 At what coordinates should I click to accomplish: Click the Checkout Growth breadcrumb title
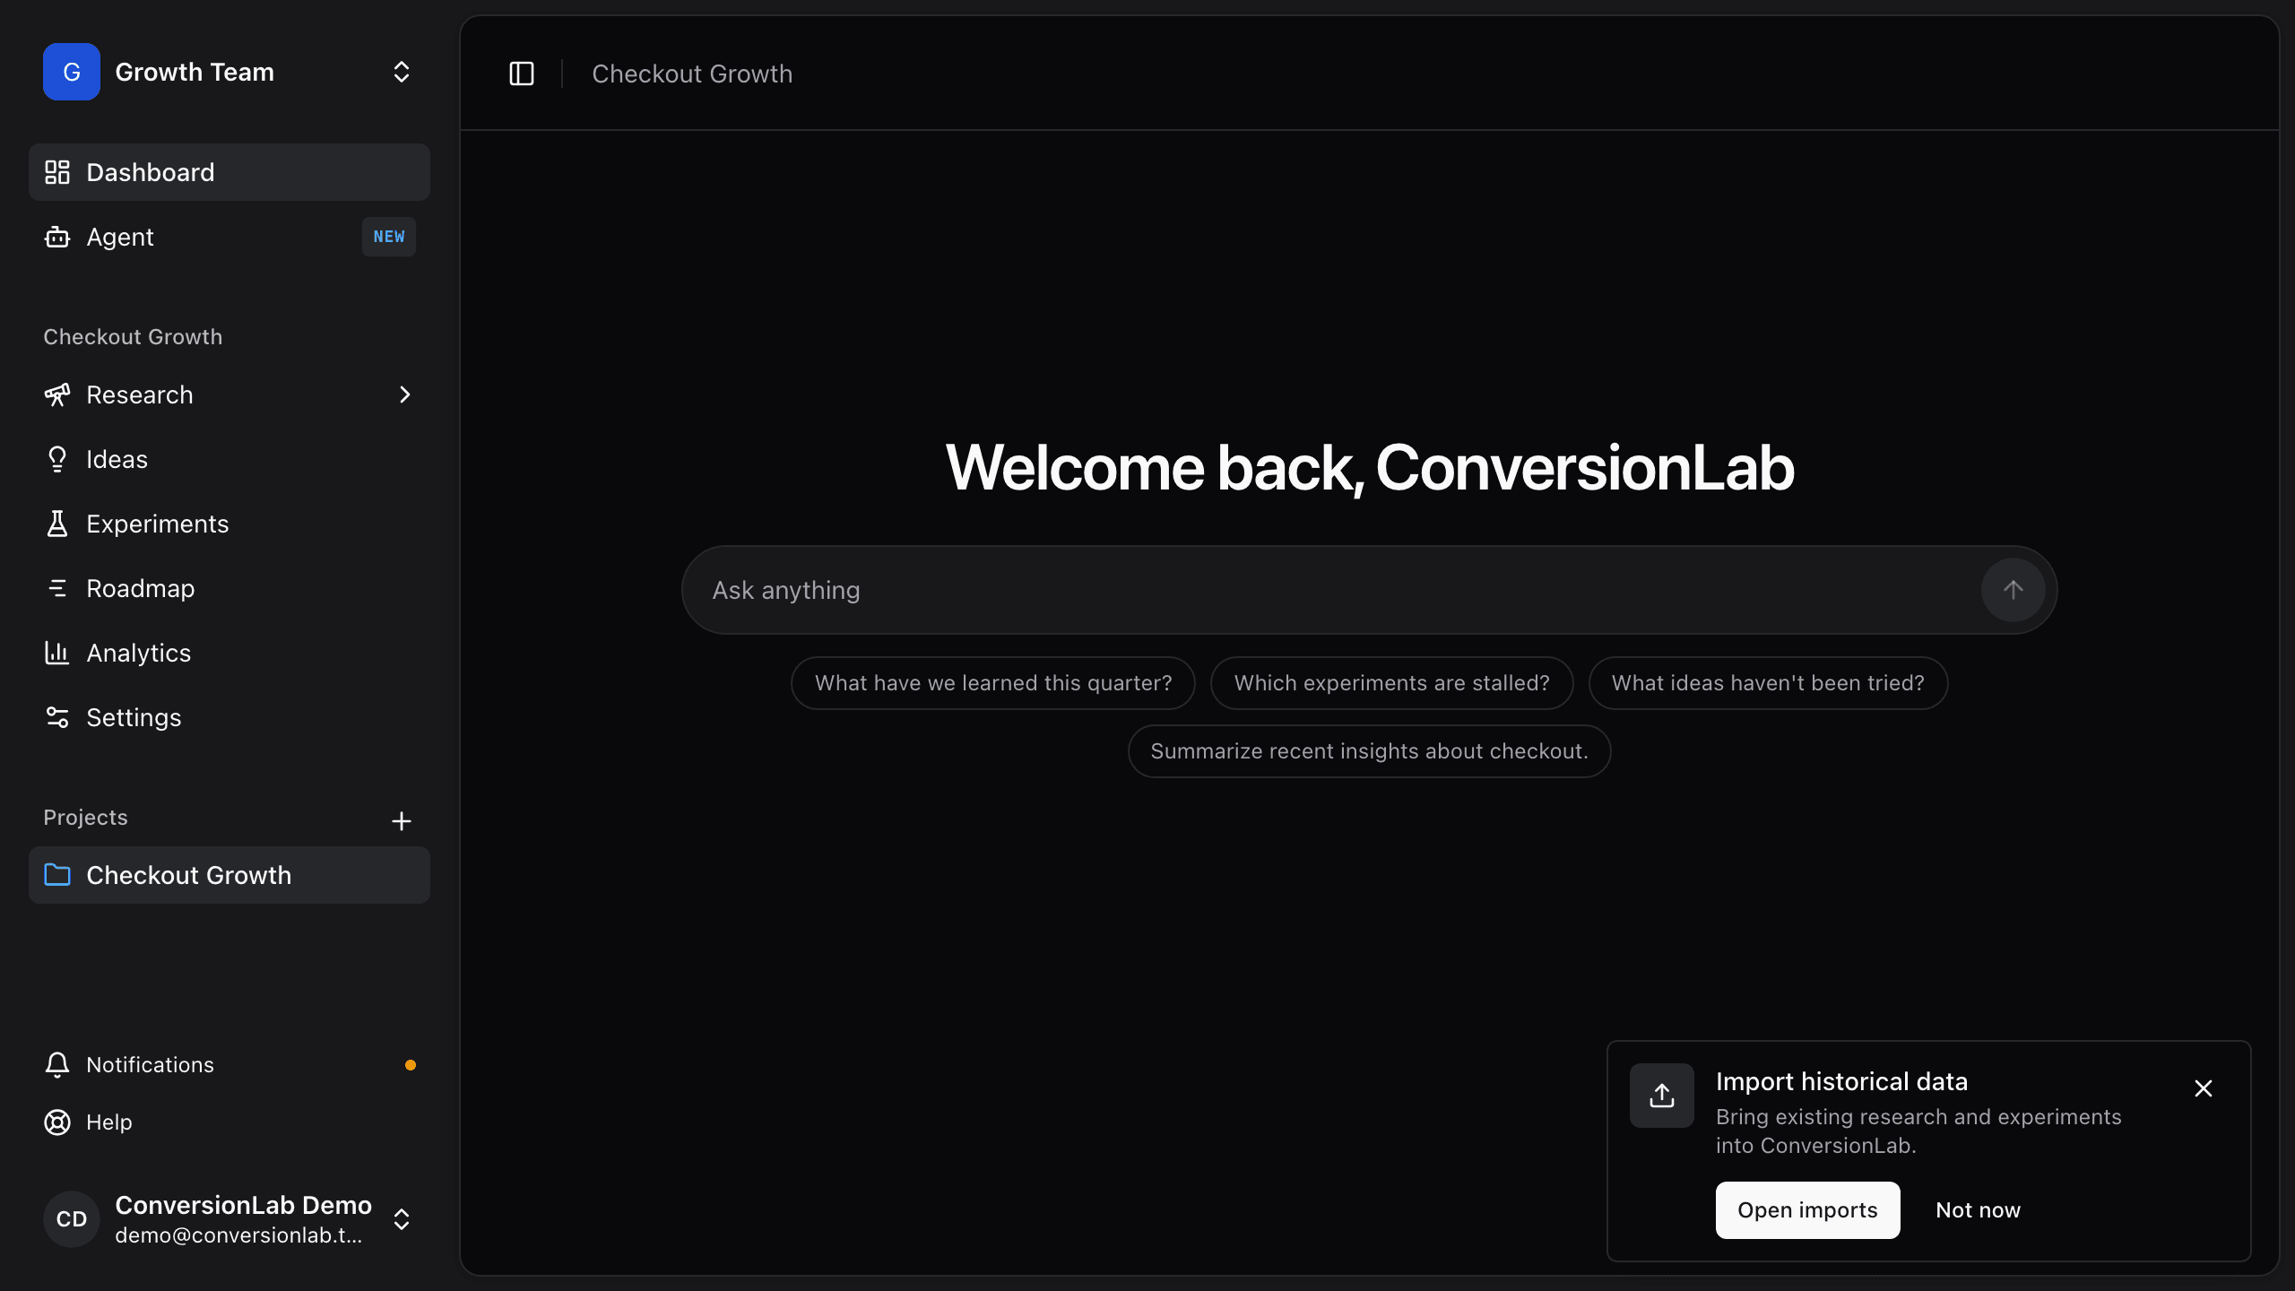692,74
